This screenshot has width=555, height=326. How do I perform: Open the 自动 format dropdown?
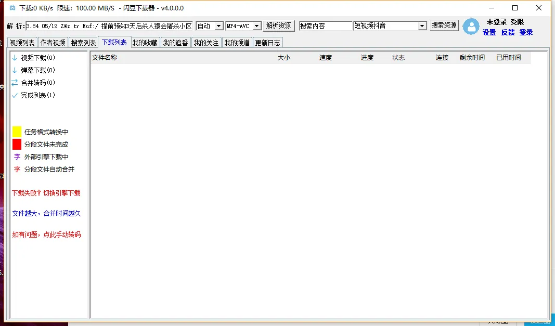point(219,25)
